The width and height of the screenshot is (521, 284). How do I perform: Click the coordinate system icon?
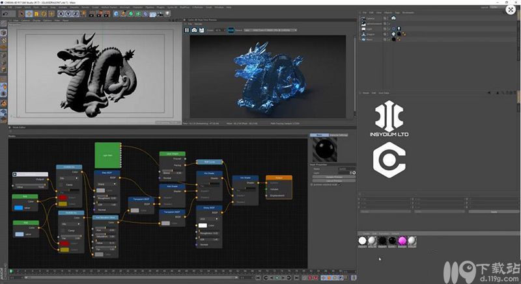(83, 14)
